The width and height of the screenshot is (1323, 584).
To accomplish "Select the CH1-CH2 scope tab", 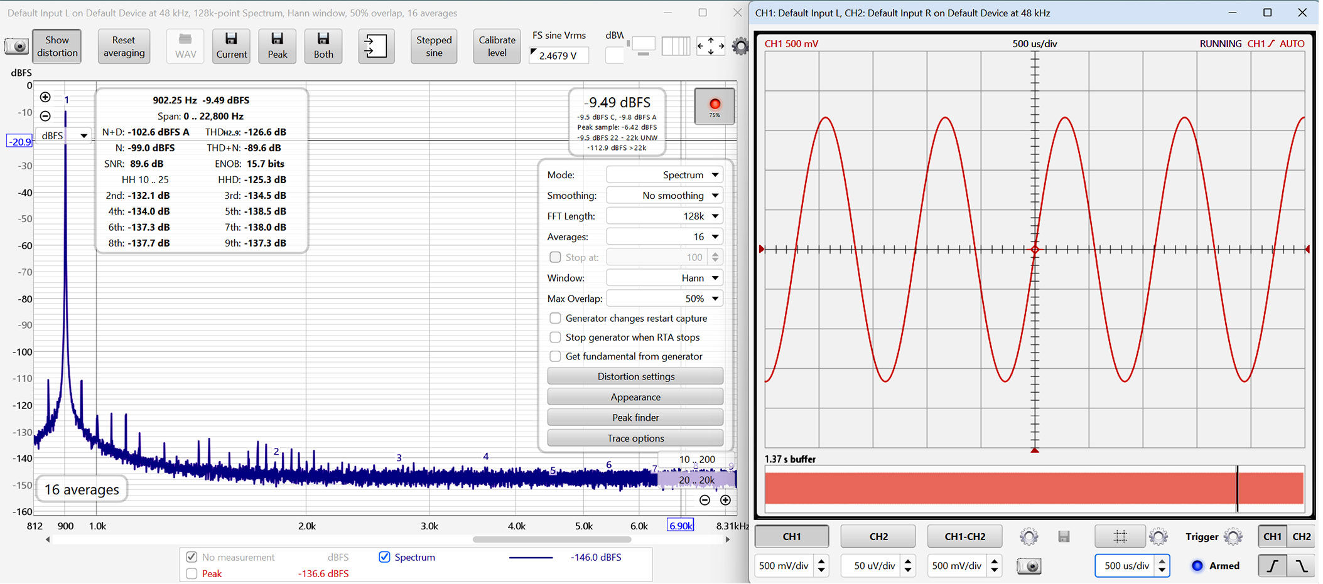I will click(x=964, y=536).
